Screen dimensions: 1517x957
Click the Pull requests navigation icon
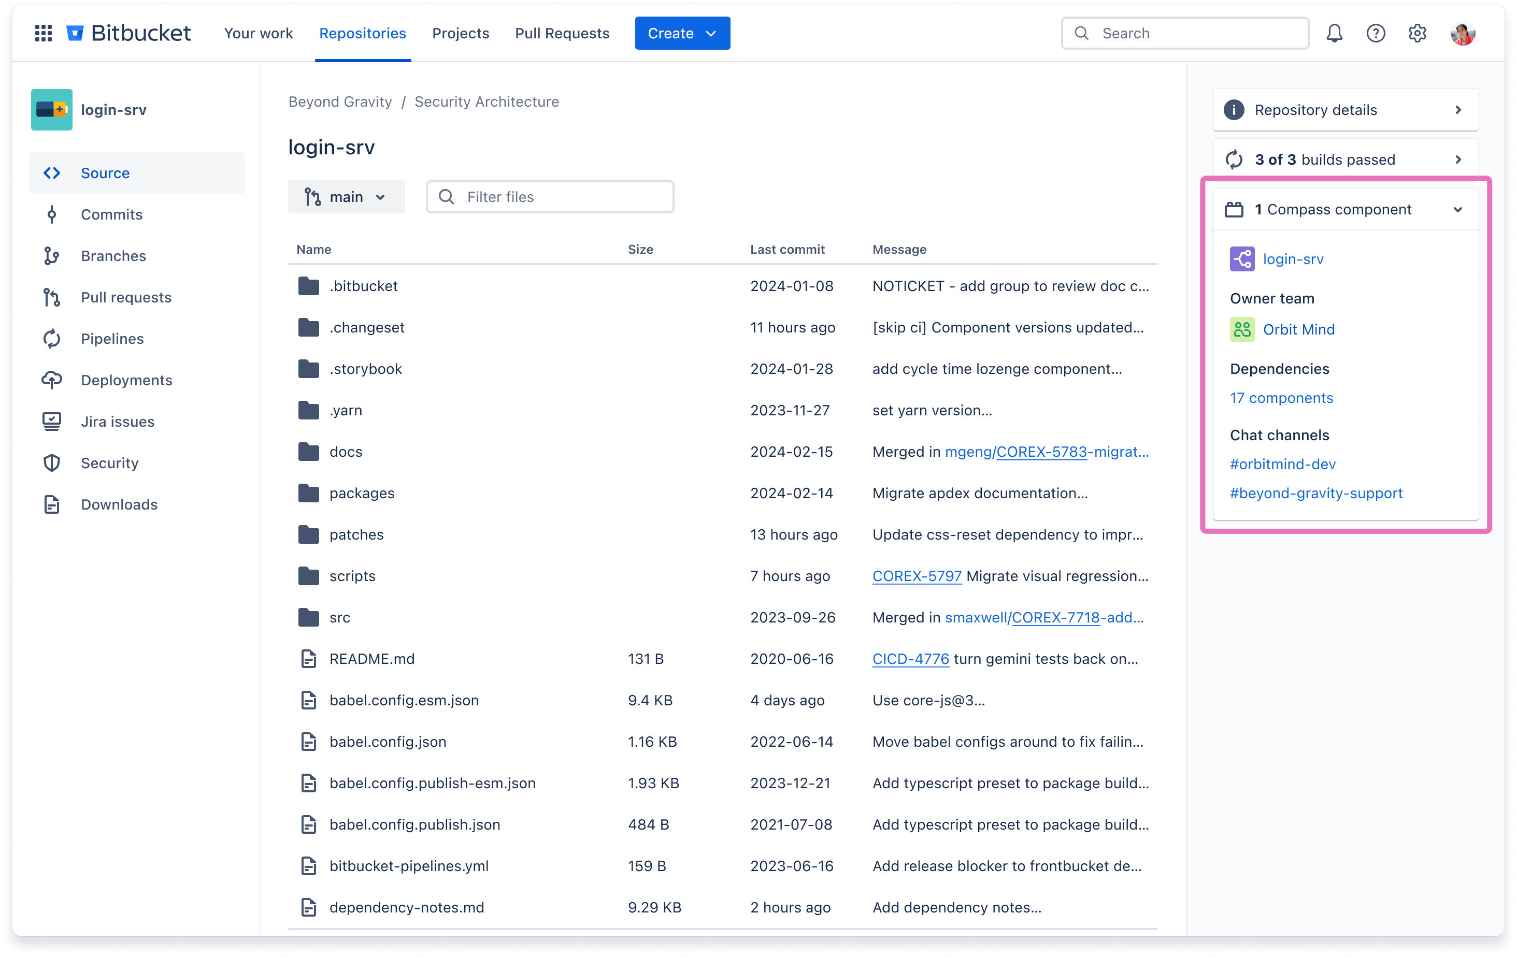(x=52, y=297)
